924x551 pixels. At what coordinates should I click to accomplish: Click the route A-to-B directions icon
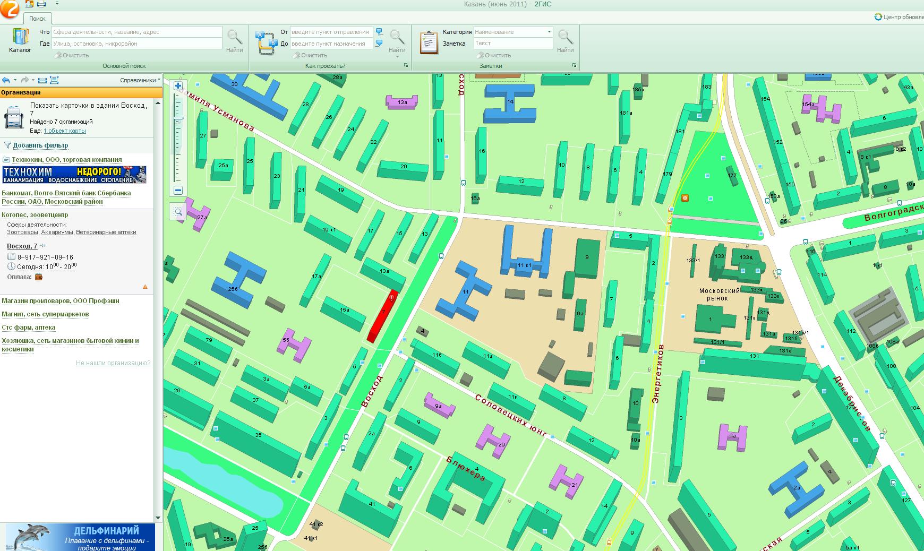coord(267,43)
